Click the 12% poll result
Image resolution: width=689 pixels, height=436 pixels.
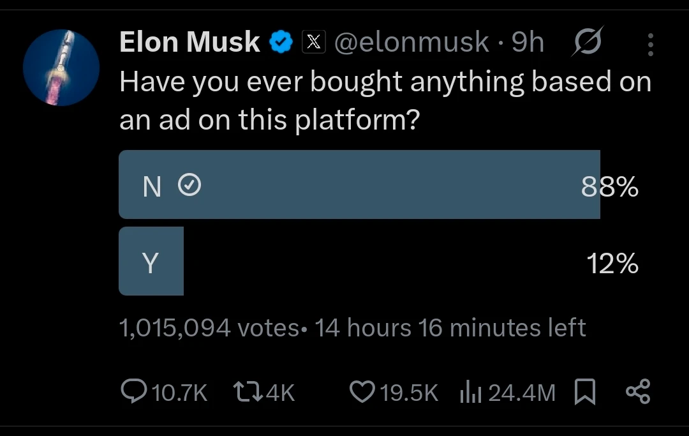(612, 264)
